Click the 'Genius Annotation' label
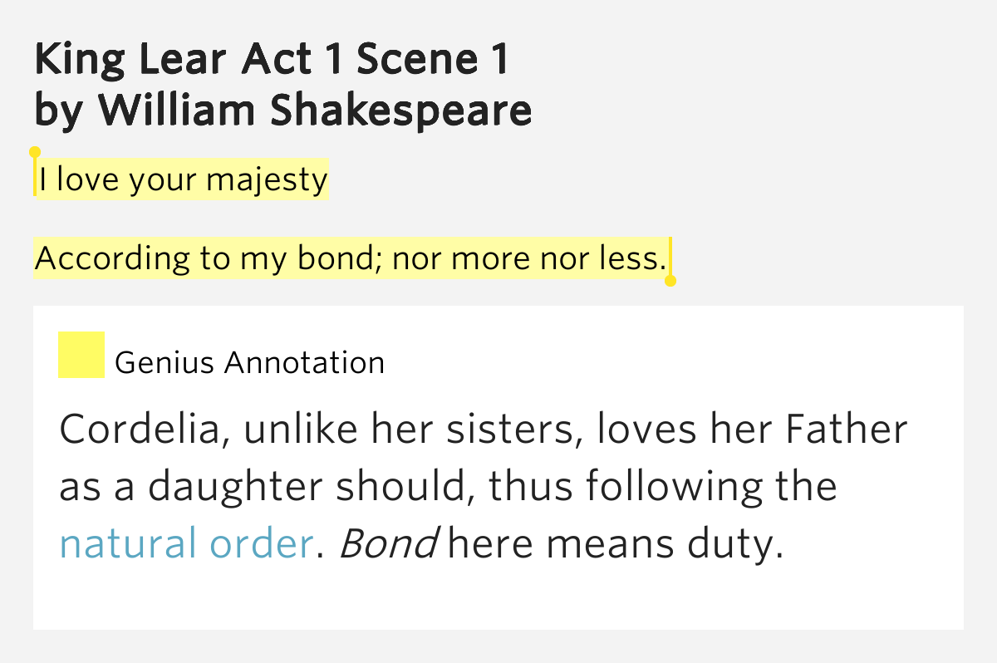The width and height of the screenshot is (997, 663). click(250, 363)
